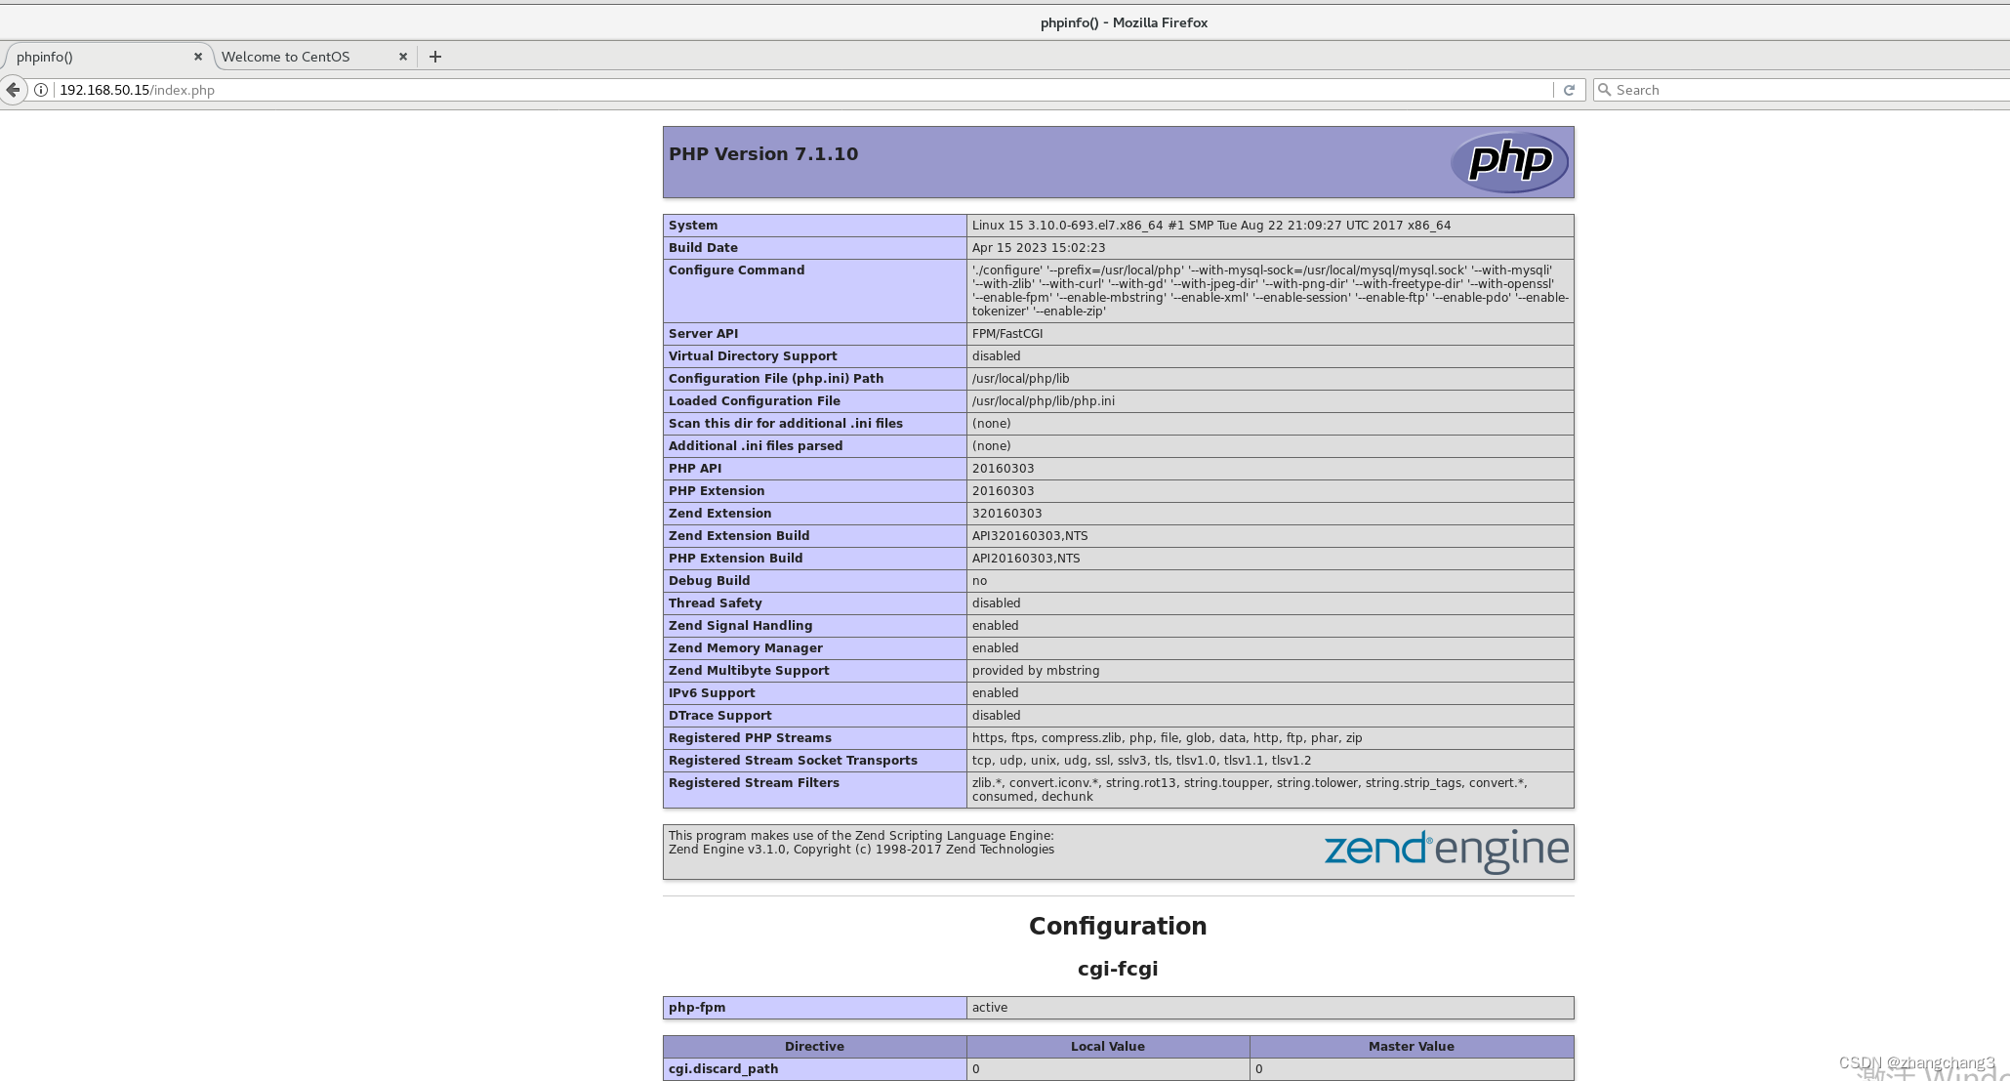The image size is (2010, 1081).
Task: Close the Welcome to CentOS tab
Action: pos(403,57)
